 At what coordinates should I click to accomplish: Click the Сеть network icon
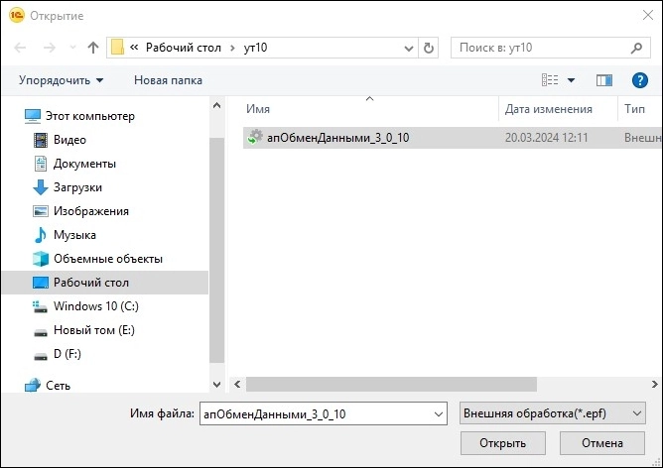[x=33, y=386]
